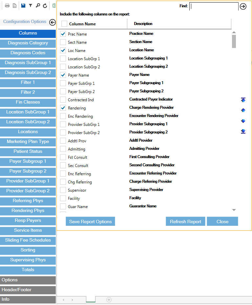This screenshot has width=252, height=305.
Task: Open the Diagnosis Codes option
Action: (x=28, y=53)
